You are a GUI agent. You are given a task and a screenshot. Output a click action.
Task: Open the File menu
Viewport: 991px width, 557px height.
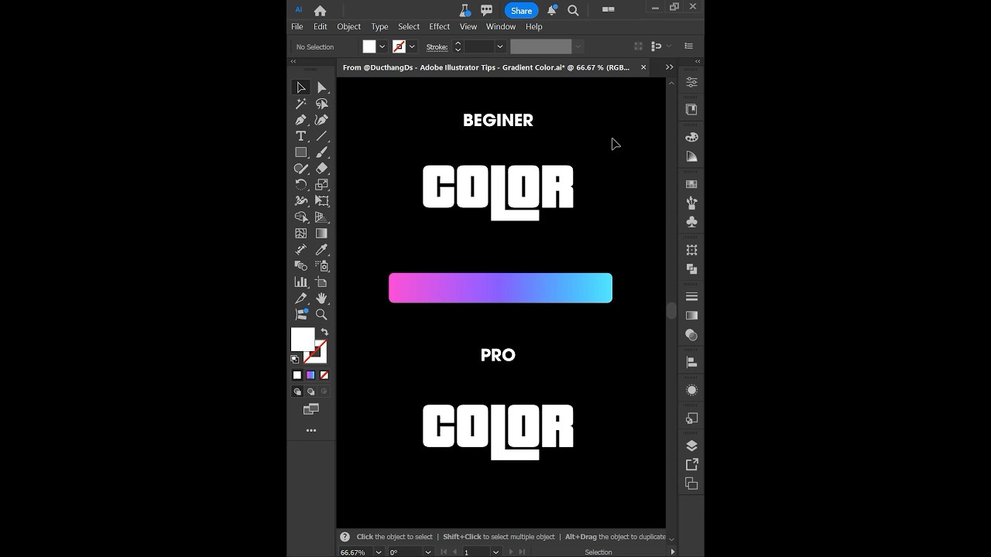click(x=297, y=26)
